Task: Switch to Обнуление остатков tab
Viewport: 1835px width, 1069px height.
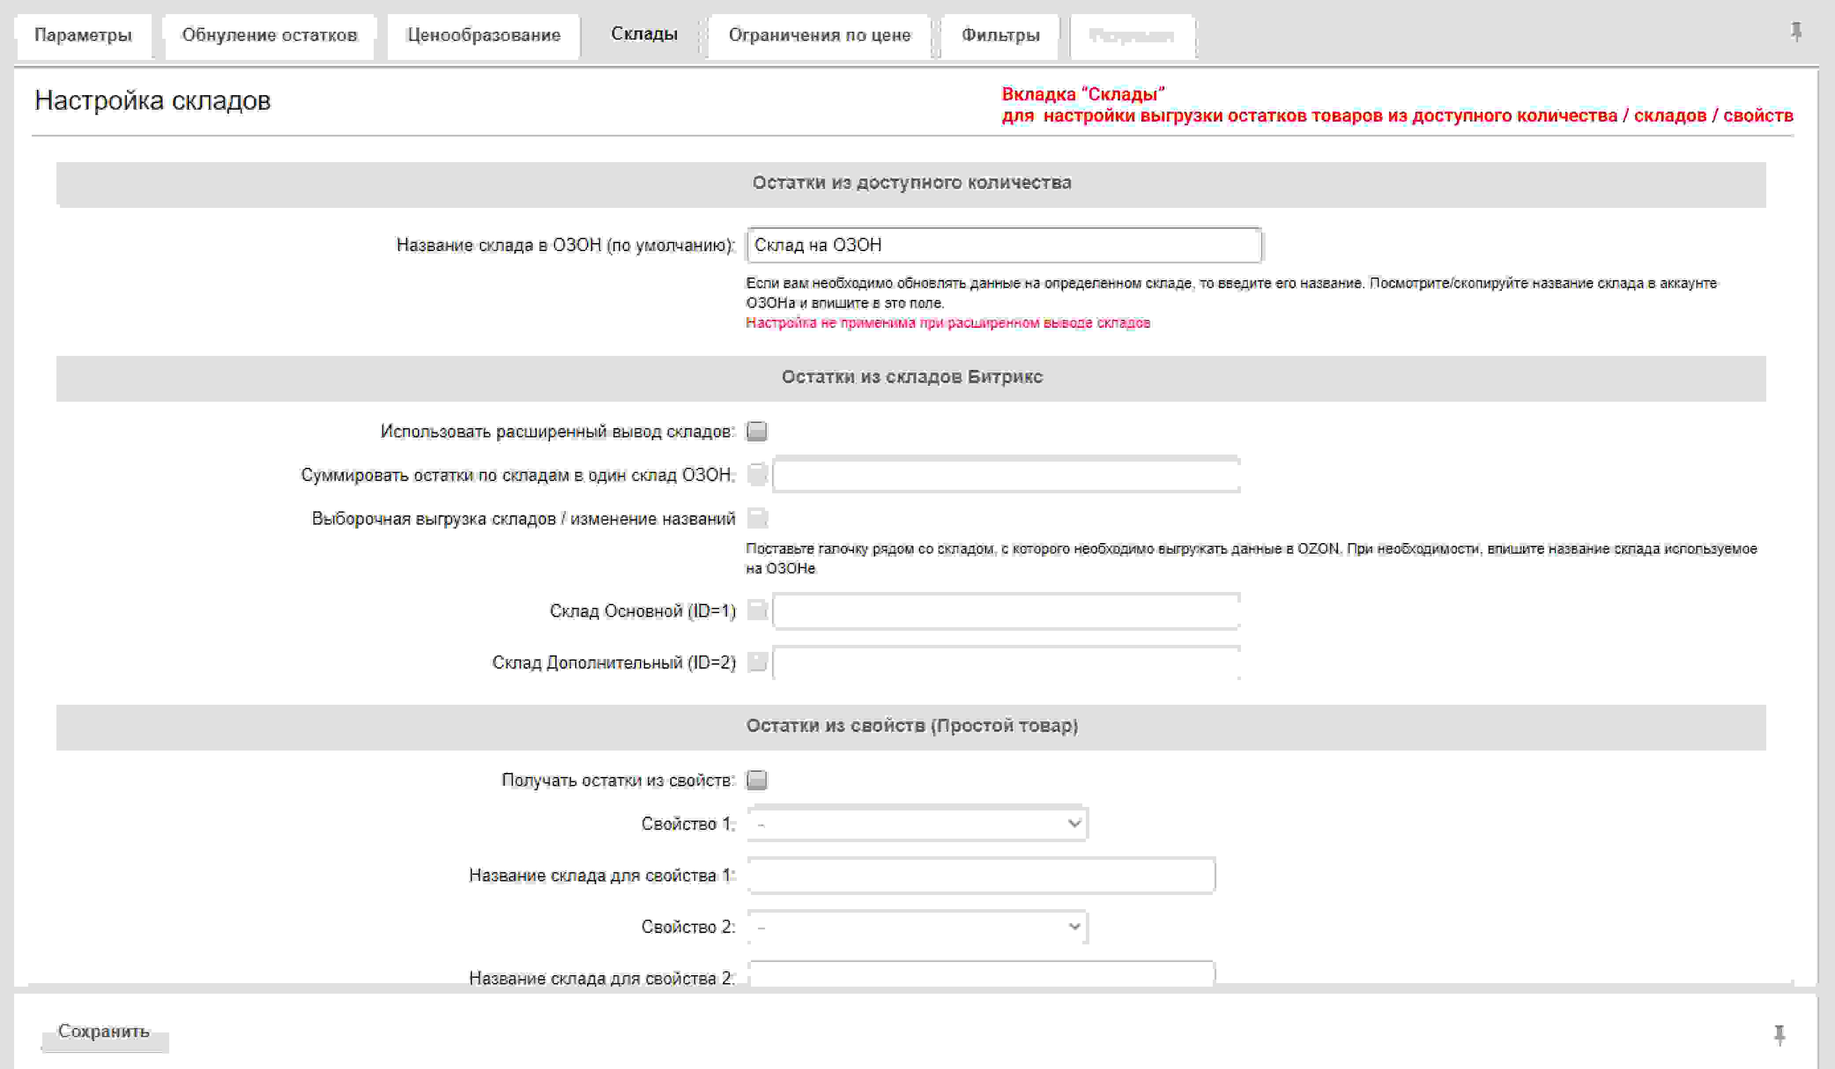Action: 269,36
